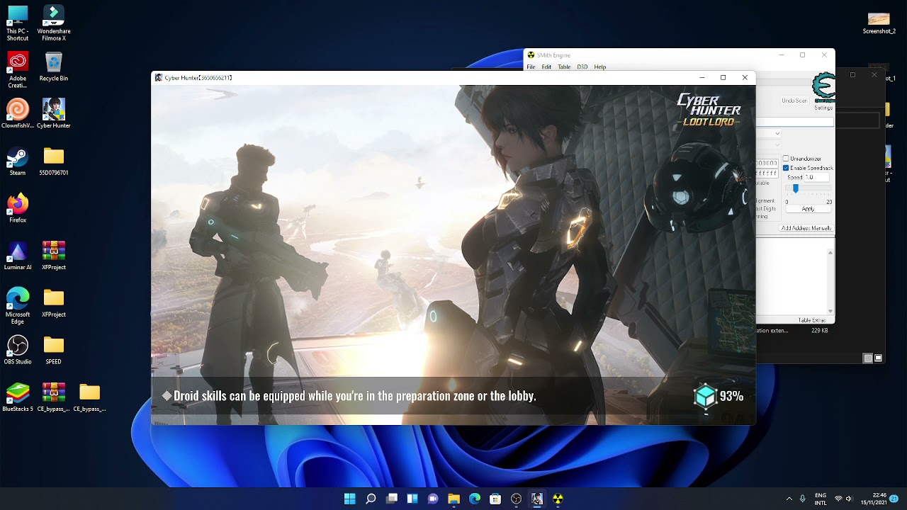Launch Microsoft Edge desktop shortcut

pos(18,306)
